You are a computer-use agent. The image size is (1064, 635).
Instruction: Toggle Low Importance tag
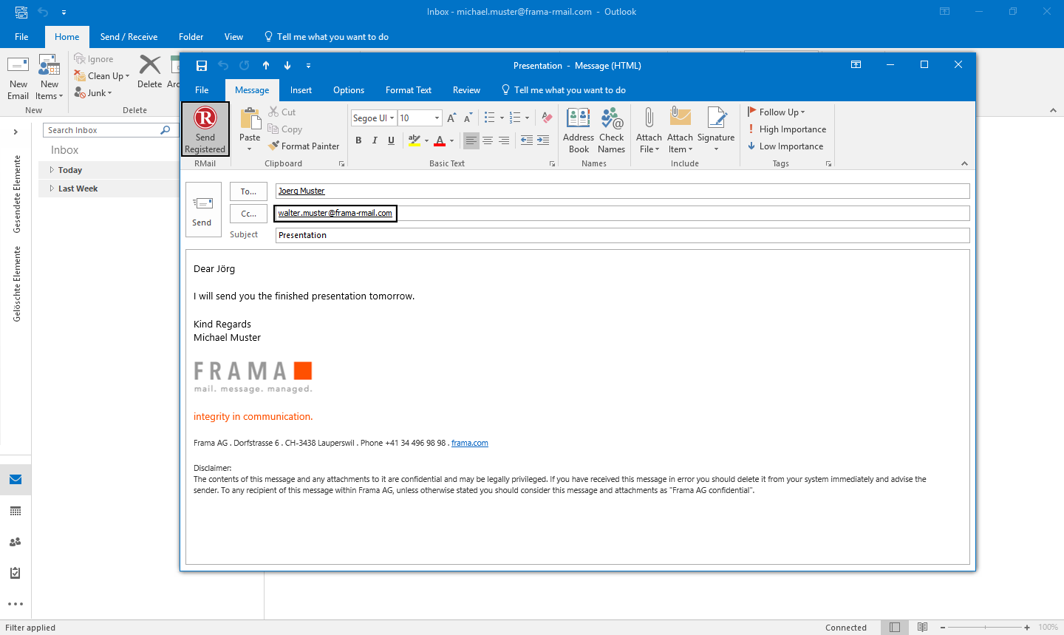785,146
